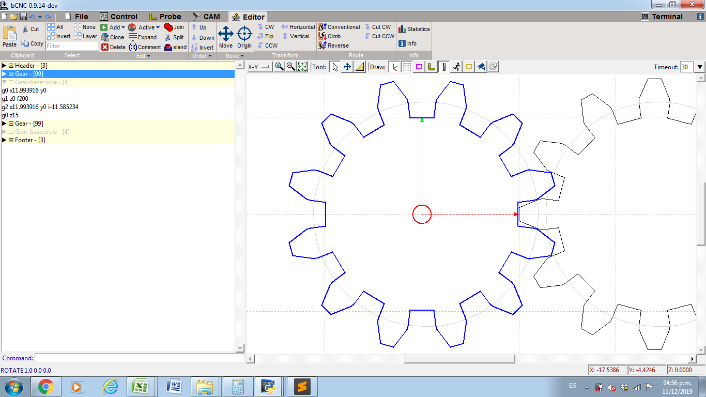Click the Command entry field
Screen dimensions: 706x397
pos(139,358)
